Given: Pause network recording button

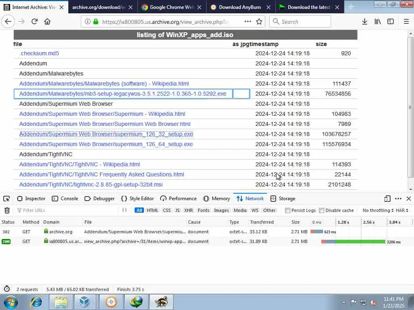Looking at the screenshot, I should 125,210.
